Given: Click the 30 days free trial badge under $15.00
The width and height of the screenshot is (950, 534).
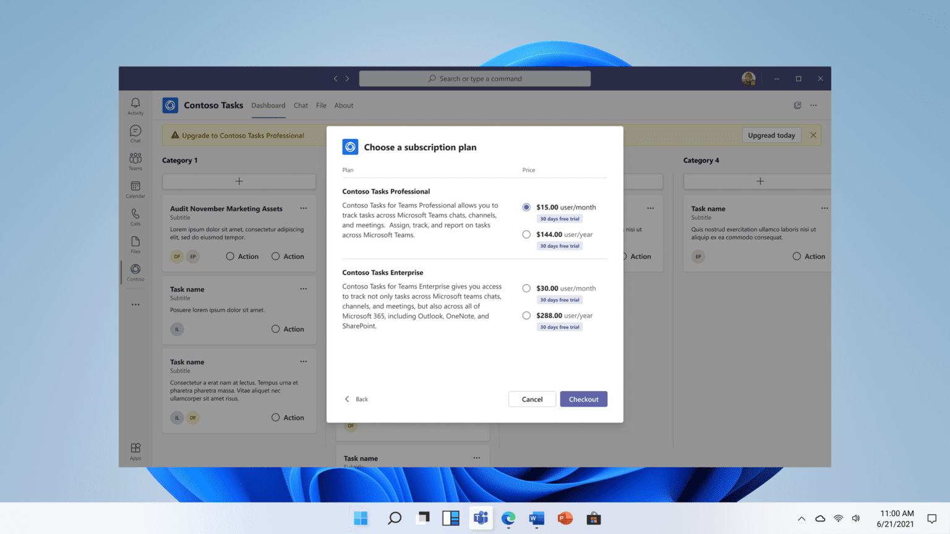Looking at the screenshot, I should [559, 218].
